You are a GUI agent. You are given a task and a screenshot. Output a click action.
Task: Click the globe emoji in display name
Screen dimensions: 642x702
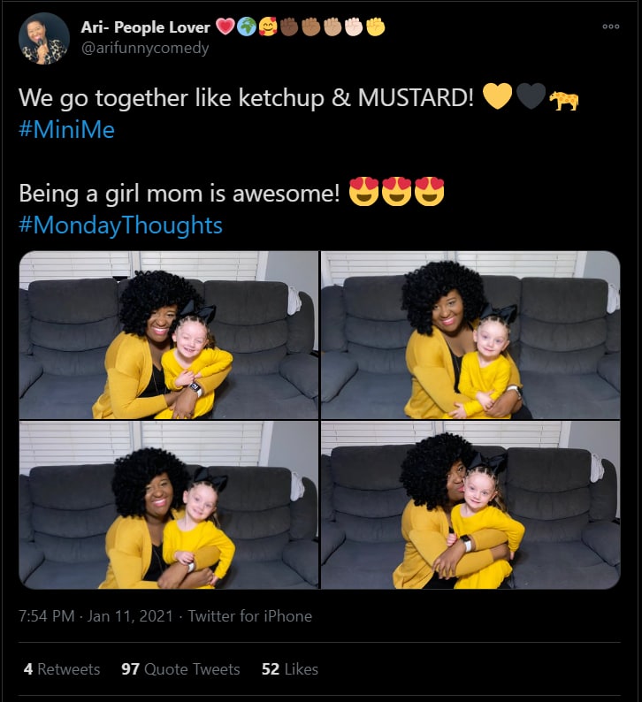point(246,27)
